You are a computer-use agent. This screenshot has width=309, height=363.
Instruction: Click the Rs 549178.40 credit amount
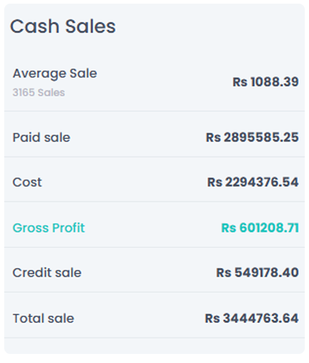pos(257,272)
